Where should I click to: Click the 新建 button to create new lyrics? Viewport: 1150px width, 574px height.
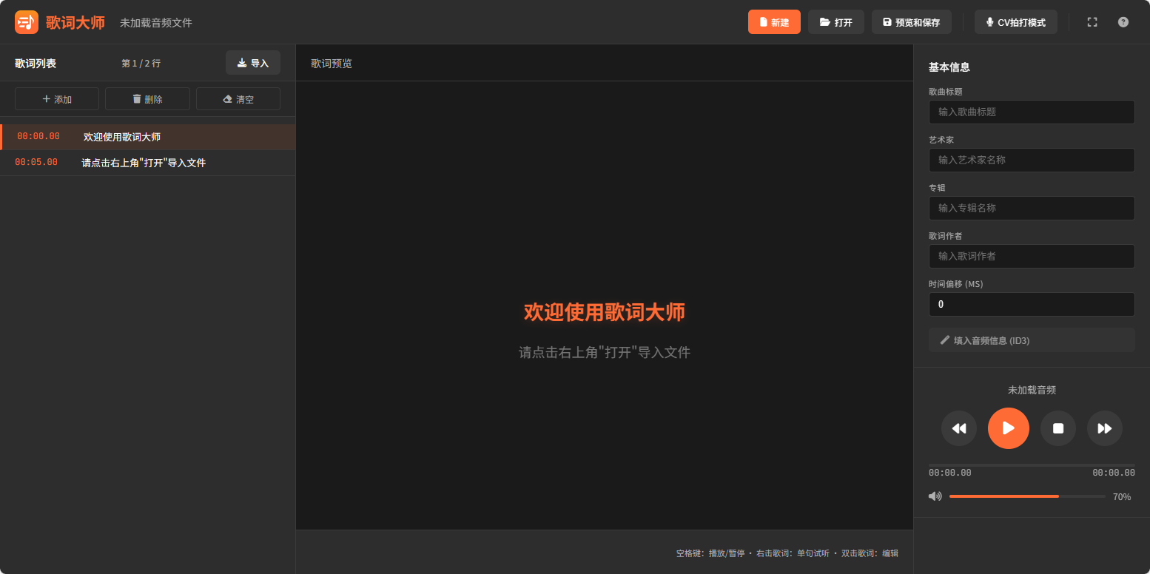point(774,22)
